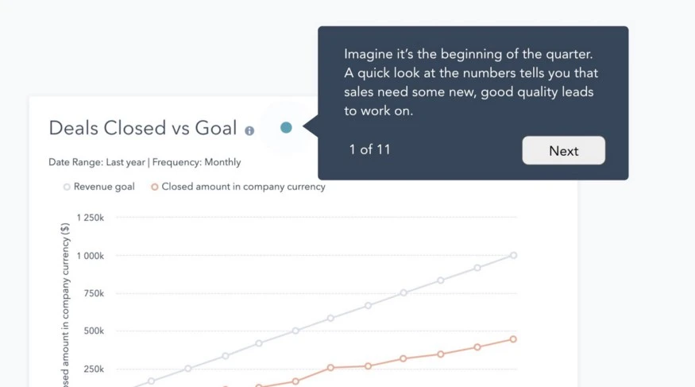Click the Date Range: Last year filter text
The width and height of the screenshot is (695, 387).
97,162
